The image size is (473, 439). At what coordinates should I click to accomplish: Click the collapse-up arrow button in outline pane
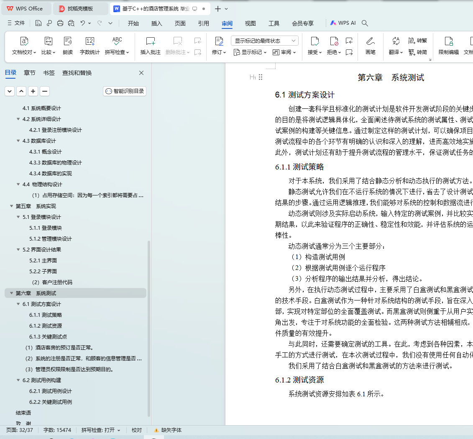(x=21, y=91)
